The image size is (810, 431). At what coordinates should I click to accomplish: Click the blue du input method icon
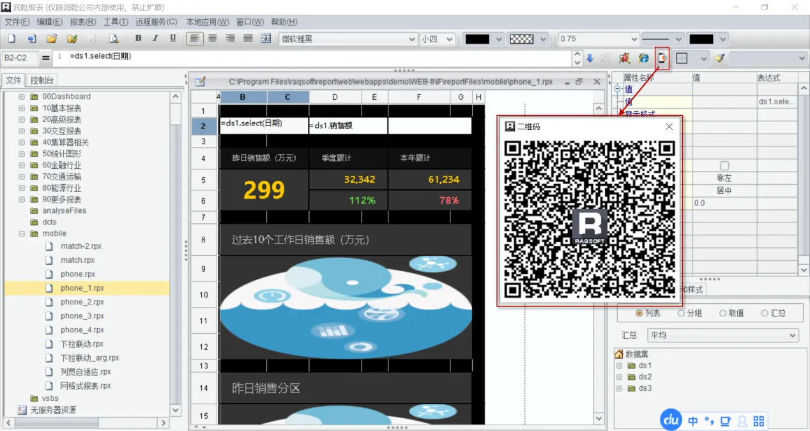coord(671,421)
